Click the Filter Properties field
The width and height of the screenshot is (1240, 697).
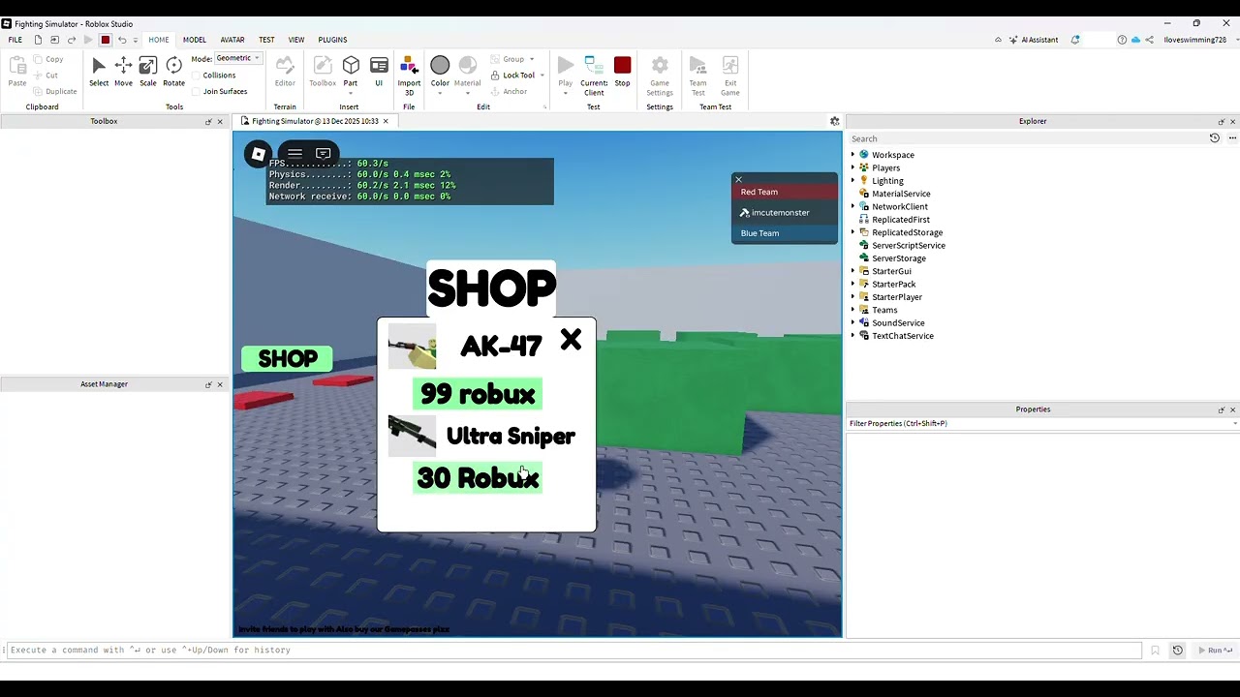[x=1041, y=423]
